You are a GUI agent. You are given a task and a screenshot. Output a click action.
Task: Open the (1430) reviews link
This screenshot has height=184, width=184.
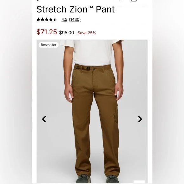(x=75, y=19)
